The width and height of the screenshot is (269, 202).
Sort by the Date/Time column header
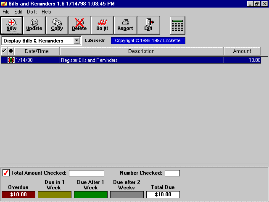click(x=37, y=51)
